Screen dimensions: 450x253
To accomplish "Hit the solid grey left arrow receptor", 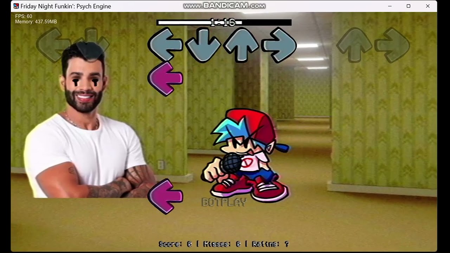I will pyautogui.click(x=165, y=45).
